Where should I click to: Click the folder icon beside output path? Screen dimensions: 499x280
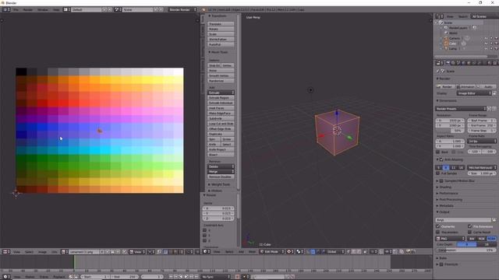point(494,219)
